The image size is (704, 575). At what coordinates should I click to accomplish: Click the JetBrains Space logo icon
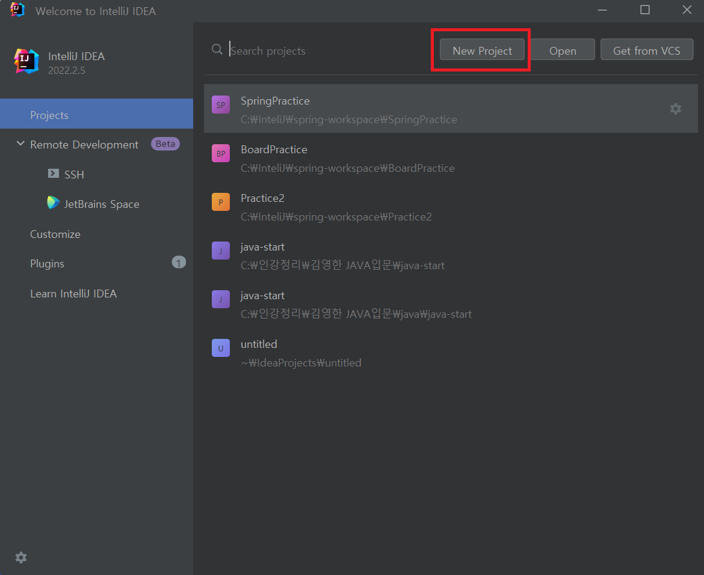click(x=54, y=202)
